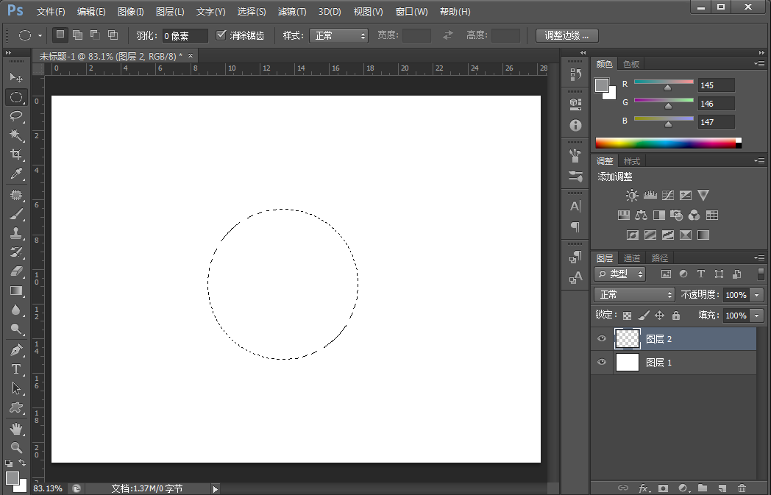
Task: Toggle lock transparent pixels
Action: pos(627,316)
